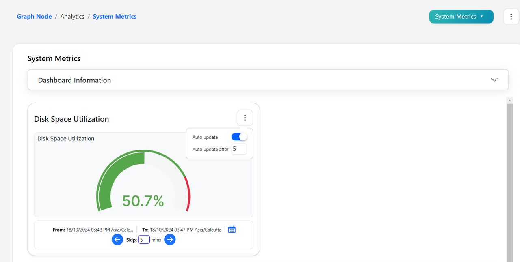This screenshot has height=262, width=520.
Task: Skip backward with the left arrow button
Action: pyautogui.click(x=117, y=240)
